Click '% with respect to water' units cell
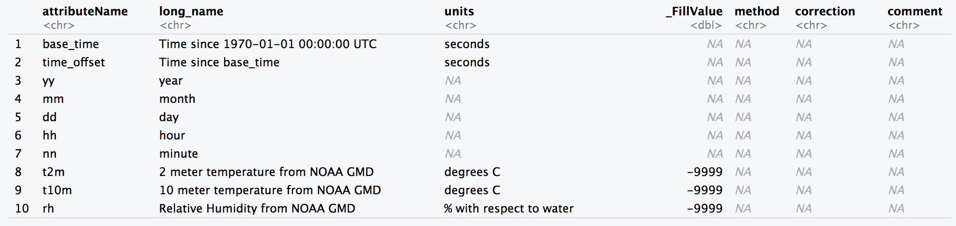Screen dimensions: 956x226 point(508,209)
